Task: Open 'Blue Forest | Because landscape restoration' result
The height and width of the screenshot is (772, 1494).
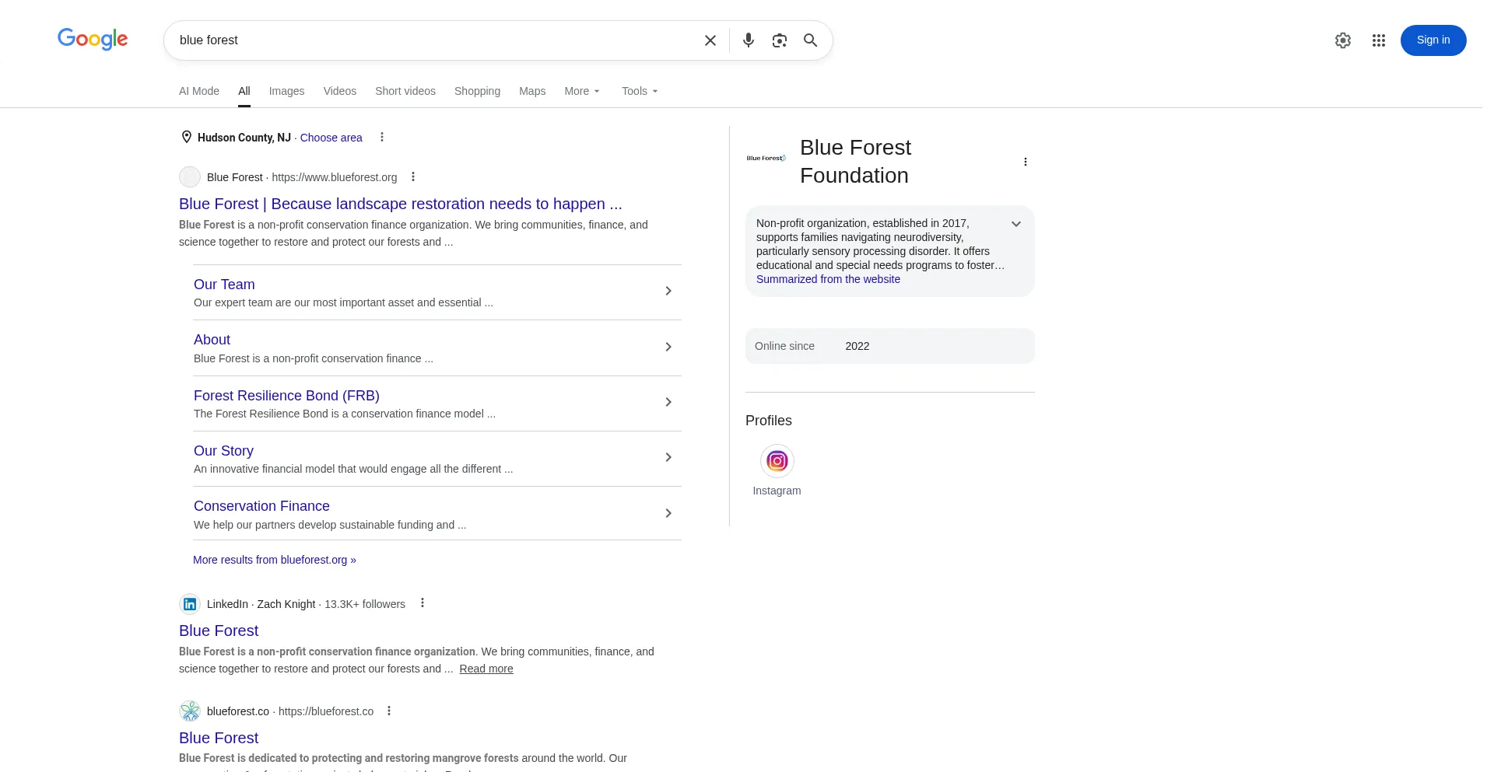Action: coord(401,204)
